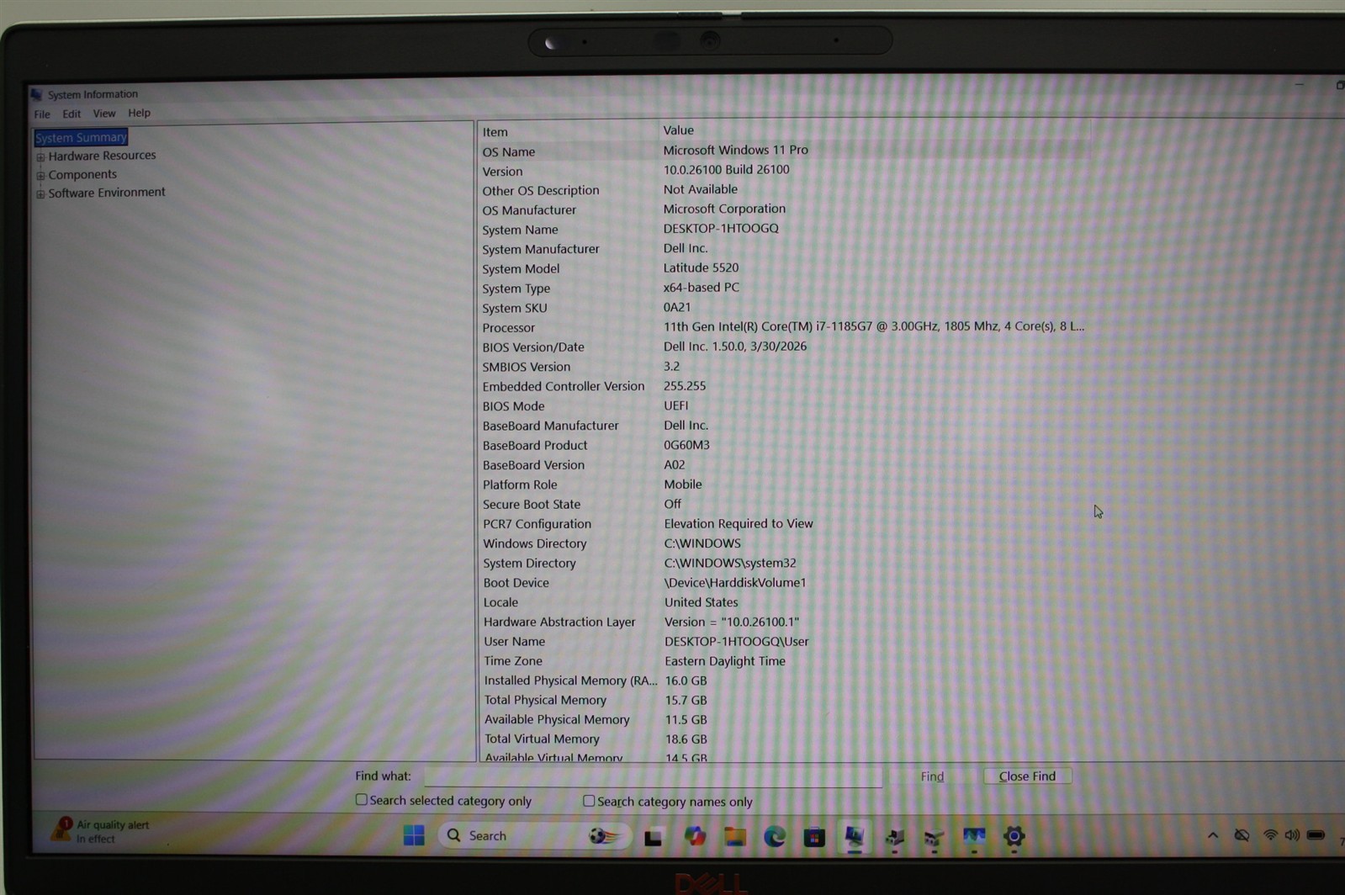Click the Close Find button
The image size is (1345, 895).
click(1027, 776)
